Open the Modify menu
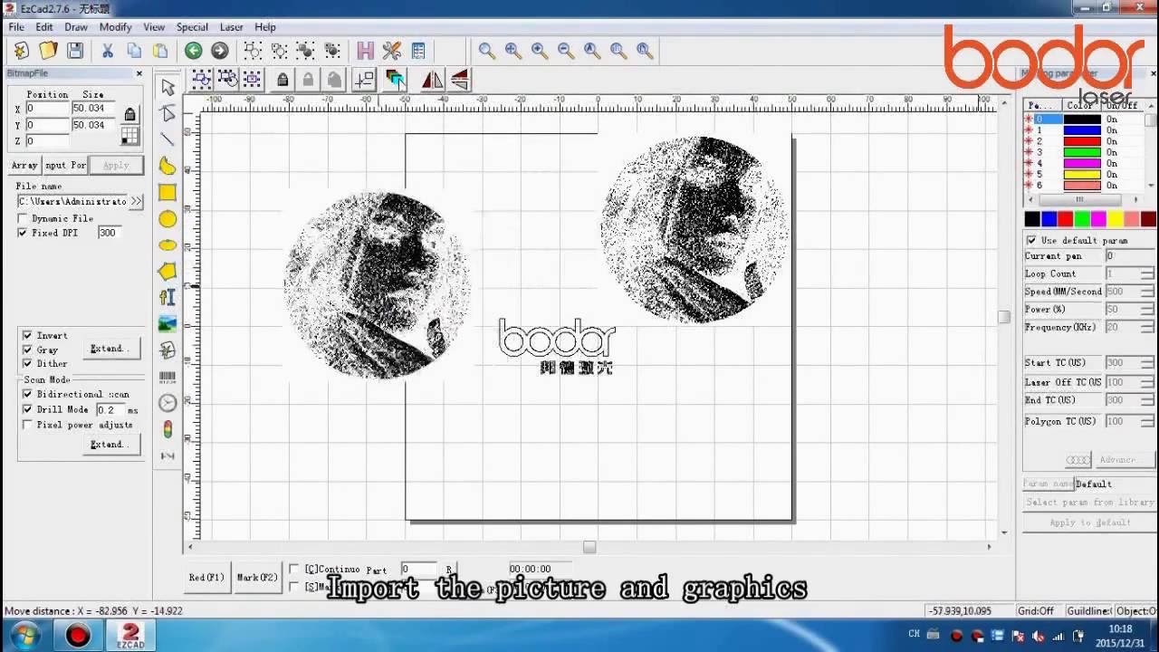The image size is (1159, 652). pos(115,27)
